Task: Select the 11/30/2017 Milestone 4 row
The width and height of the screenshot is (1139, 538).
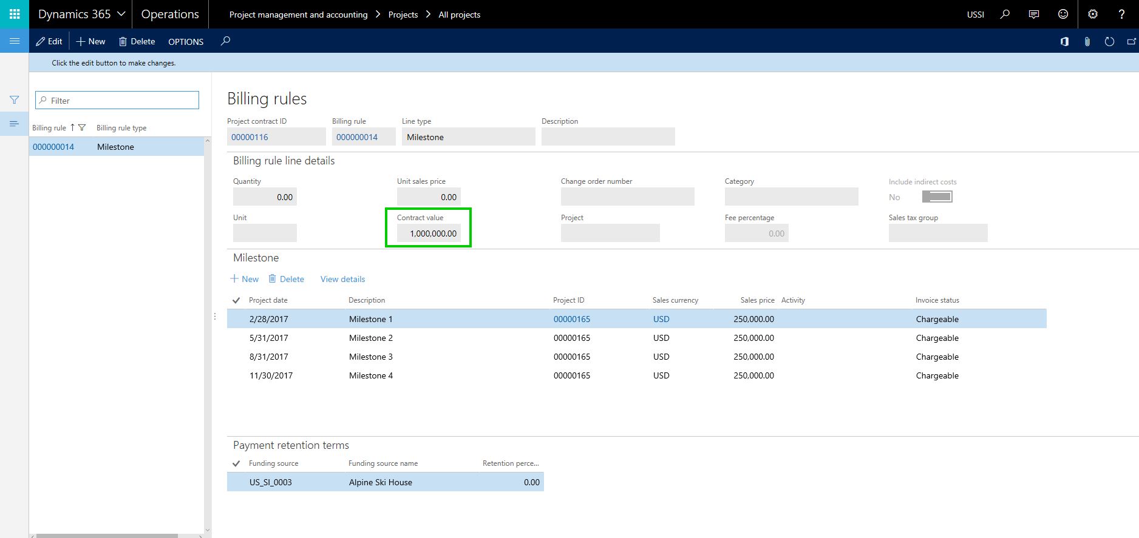Action: point(636,375)
